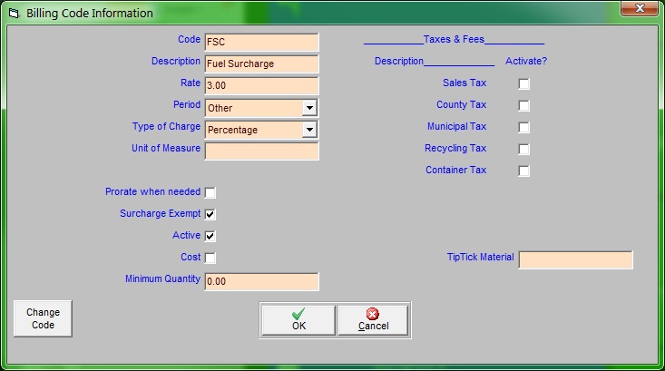Click the empty Unit of Measure field
Screen dimensions: 665x371
pyautogui.click(x=261, y=151)
